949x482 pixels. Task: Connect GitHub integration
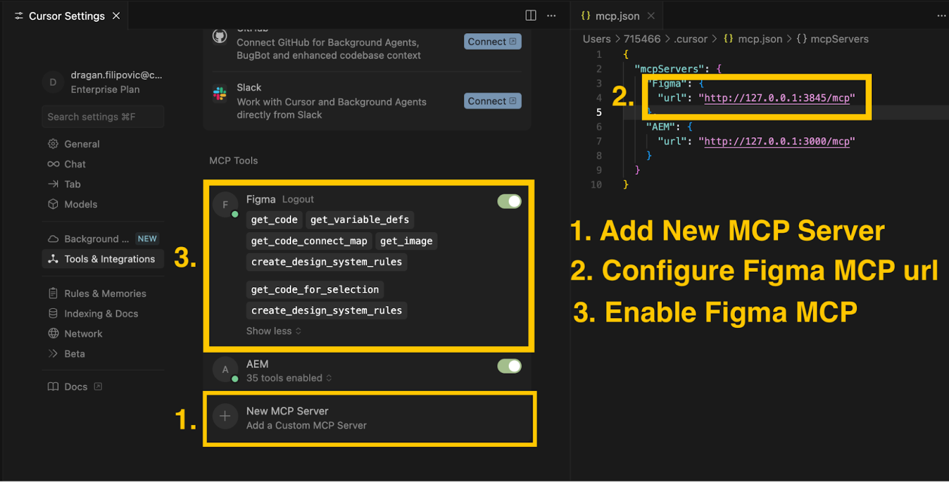coord(492,41)
